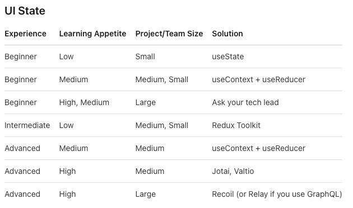
Task: Select Low appetite in useState row
Action: tap(67, 56)
